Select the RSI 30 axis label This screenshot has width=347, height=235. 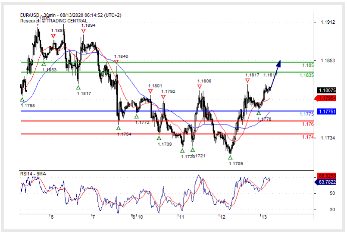point(332,210)
